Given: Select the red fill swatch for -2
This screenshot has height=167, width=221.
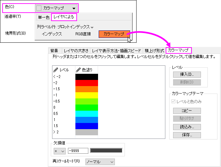Looking at the screenshot, I should (x=86, y=83).
